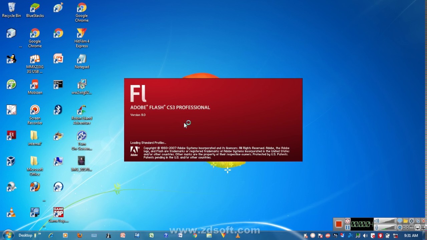
Task: Open VLC from the taskbar
Action: 238,235
